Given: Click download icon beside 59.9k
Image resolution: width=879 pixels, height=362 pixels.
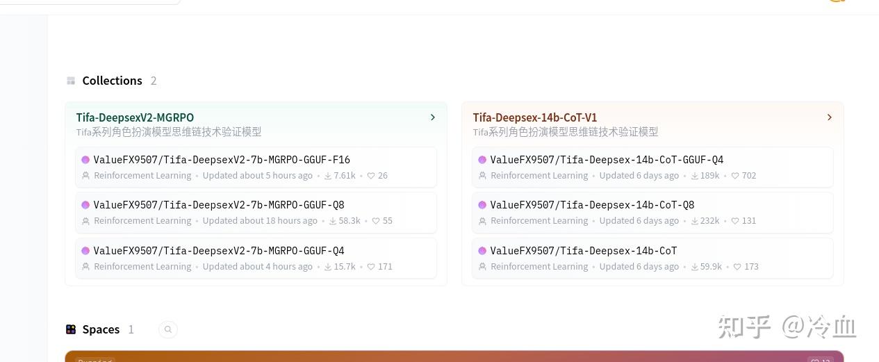Looking at the screenshot, I should point(694,267).
